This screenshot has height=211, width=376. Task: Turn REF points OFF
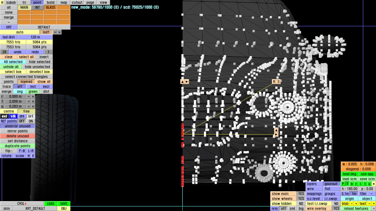coord(22,121)
